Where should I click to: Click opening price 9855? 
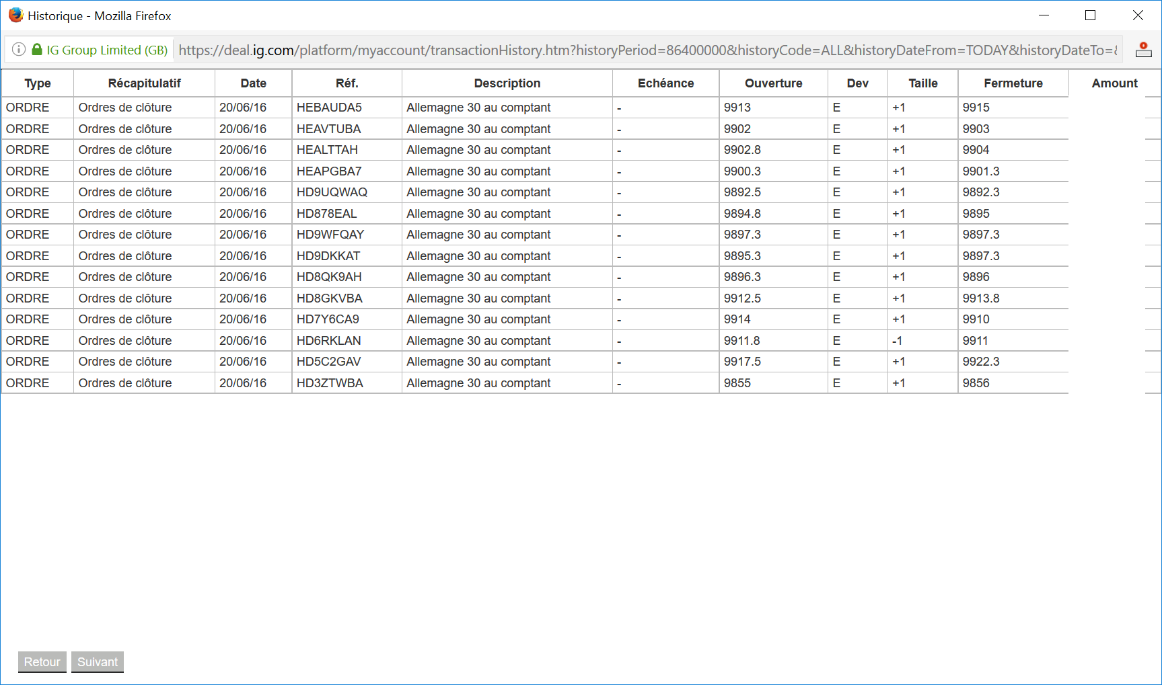[737, 383]
